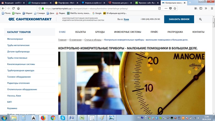The image size is (215, 121).
Task: Open the Карты bookmark
Action: tap(17, 13)
